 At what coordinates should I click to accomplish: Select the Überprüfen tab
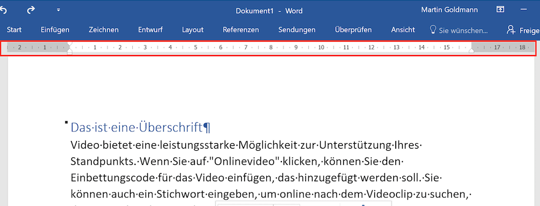pyautogui.click(x=353, y=30)
